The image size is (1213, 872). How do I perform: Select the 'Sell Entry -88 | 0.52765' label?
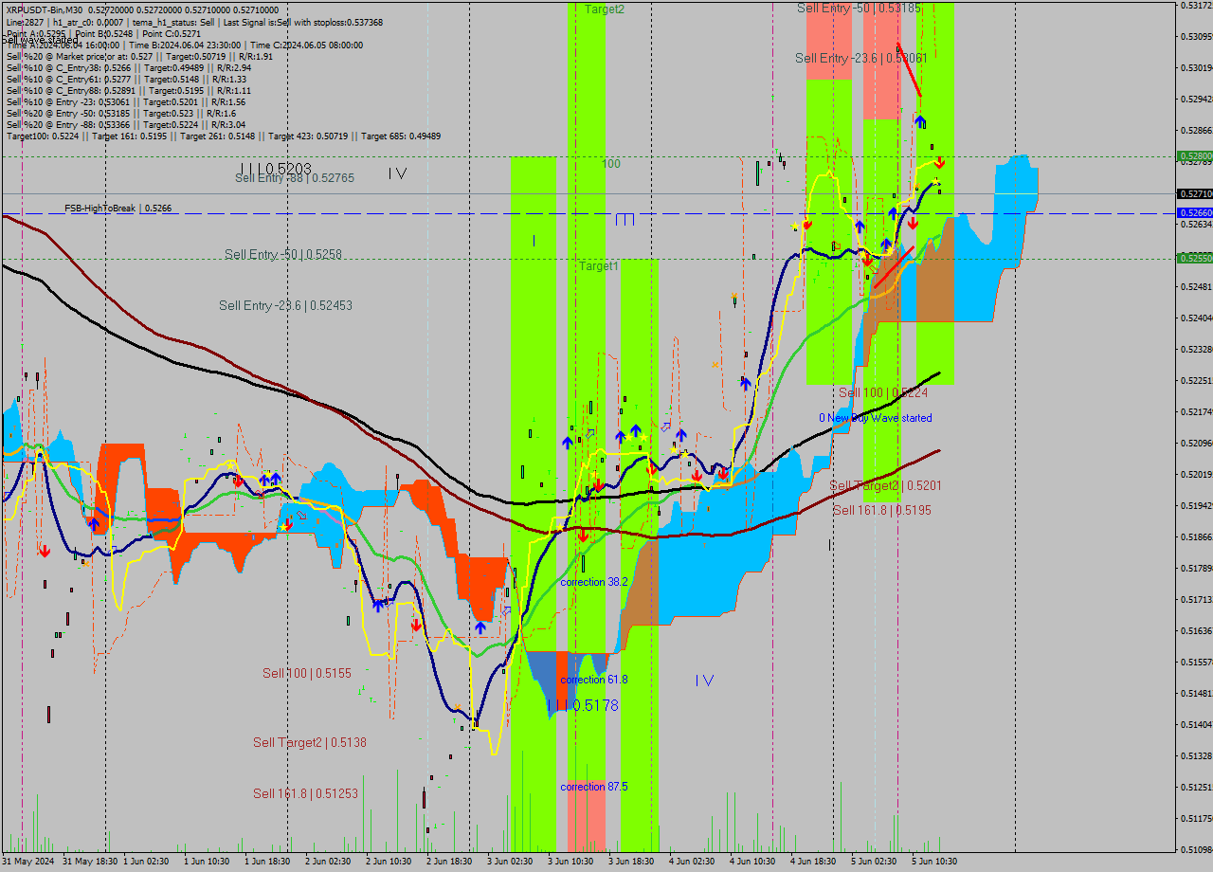(295, 178)
